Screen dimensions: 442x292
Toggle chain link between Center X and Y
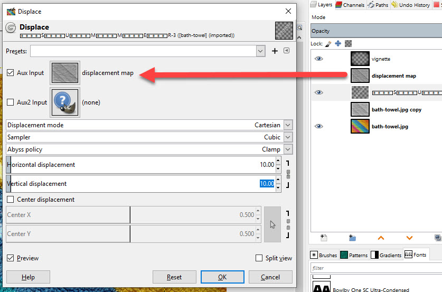(288, 224)
